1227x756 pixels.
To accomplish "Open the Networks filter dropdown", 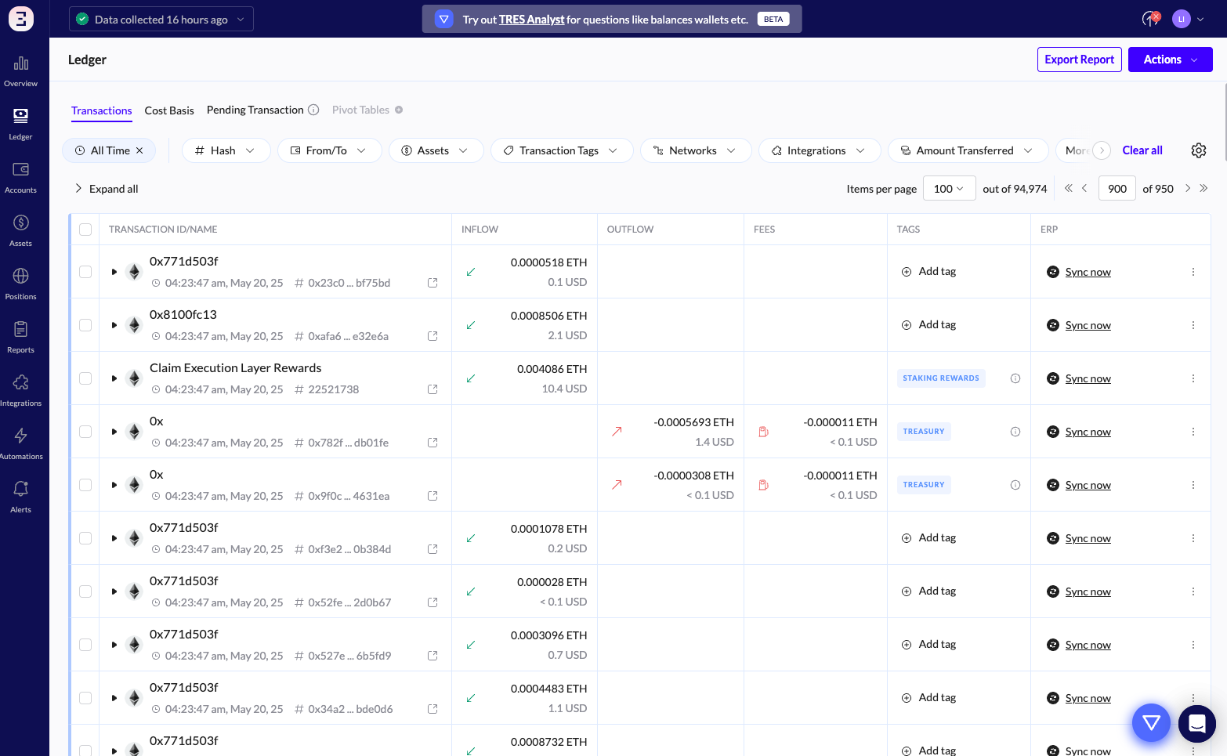I will pyautogui.click(x=696, y=150).
